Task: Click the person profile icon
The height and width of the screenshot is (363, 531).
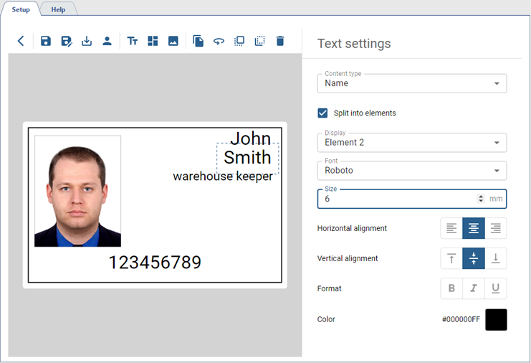Action: click(107, 41)
